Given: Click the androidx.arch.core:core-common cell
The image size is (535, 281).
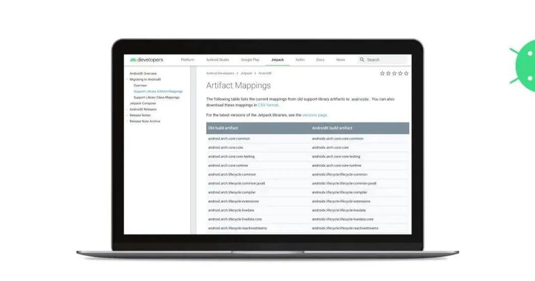Looking at the screenshot, I should point(337,139).
